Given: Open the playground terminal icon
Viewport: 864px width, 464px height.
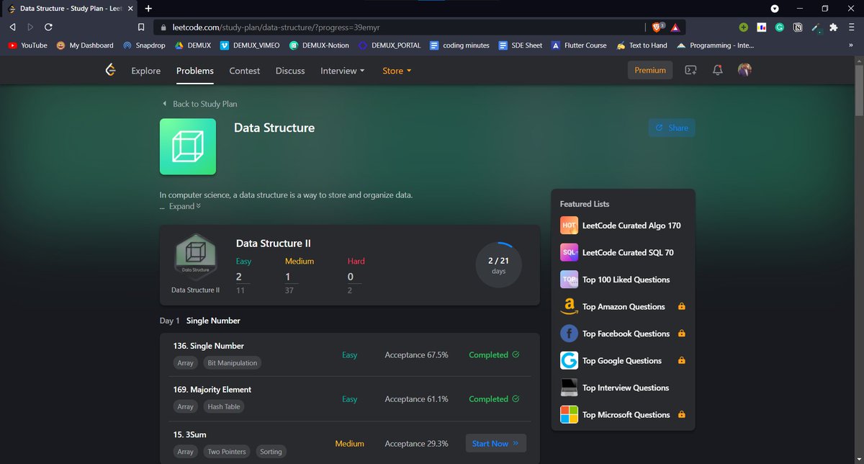Looking at the screenshot, I should tap(690, 71).
